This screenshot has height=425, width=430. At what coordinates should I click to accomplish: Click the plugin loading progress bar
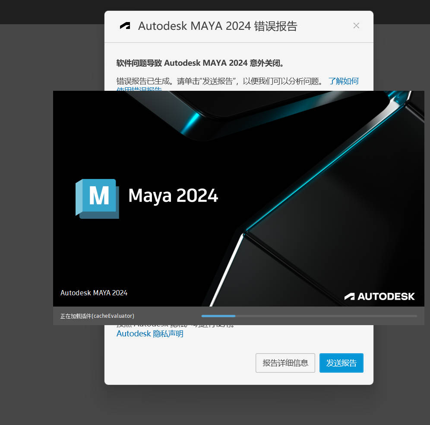click(309, 316)
